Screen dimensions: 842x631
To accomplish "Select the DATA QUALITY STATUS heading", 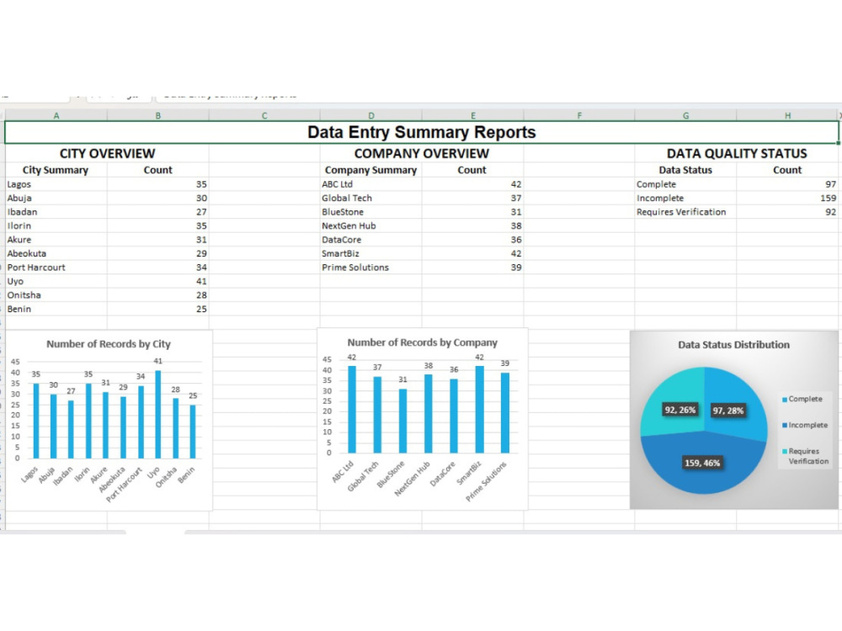I will pyautogui.click(x=737, y=153).
